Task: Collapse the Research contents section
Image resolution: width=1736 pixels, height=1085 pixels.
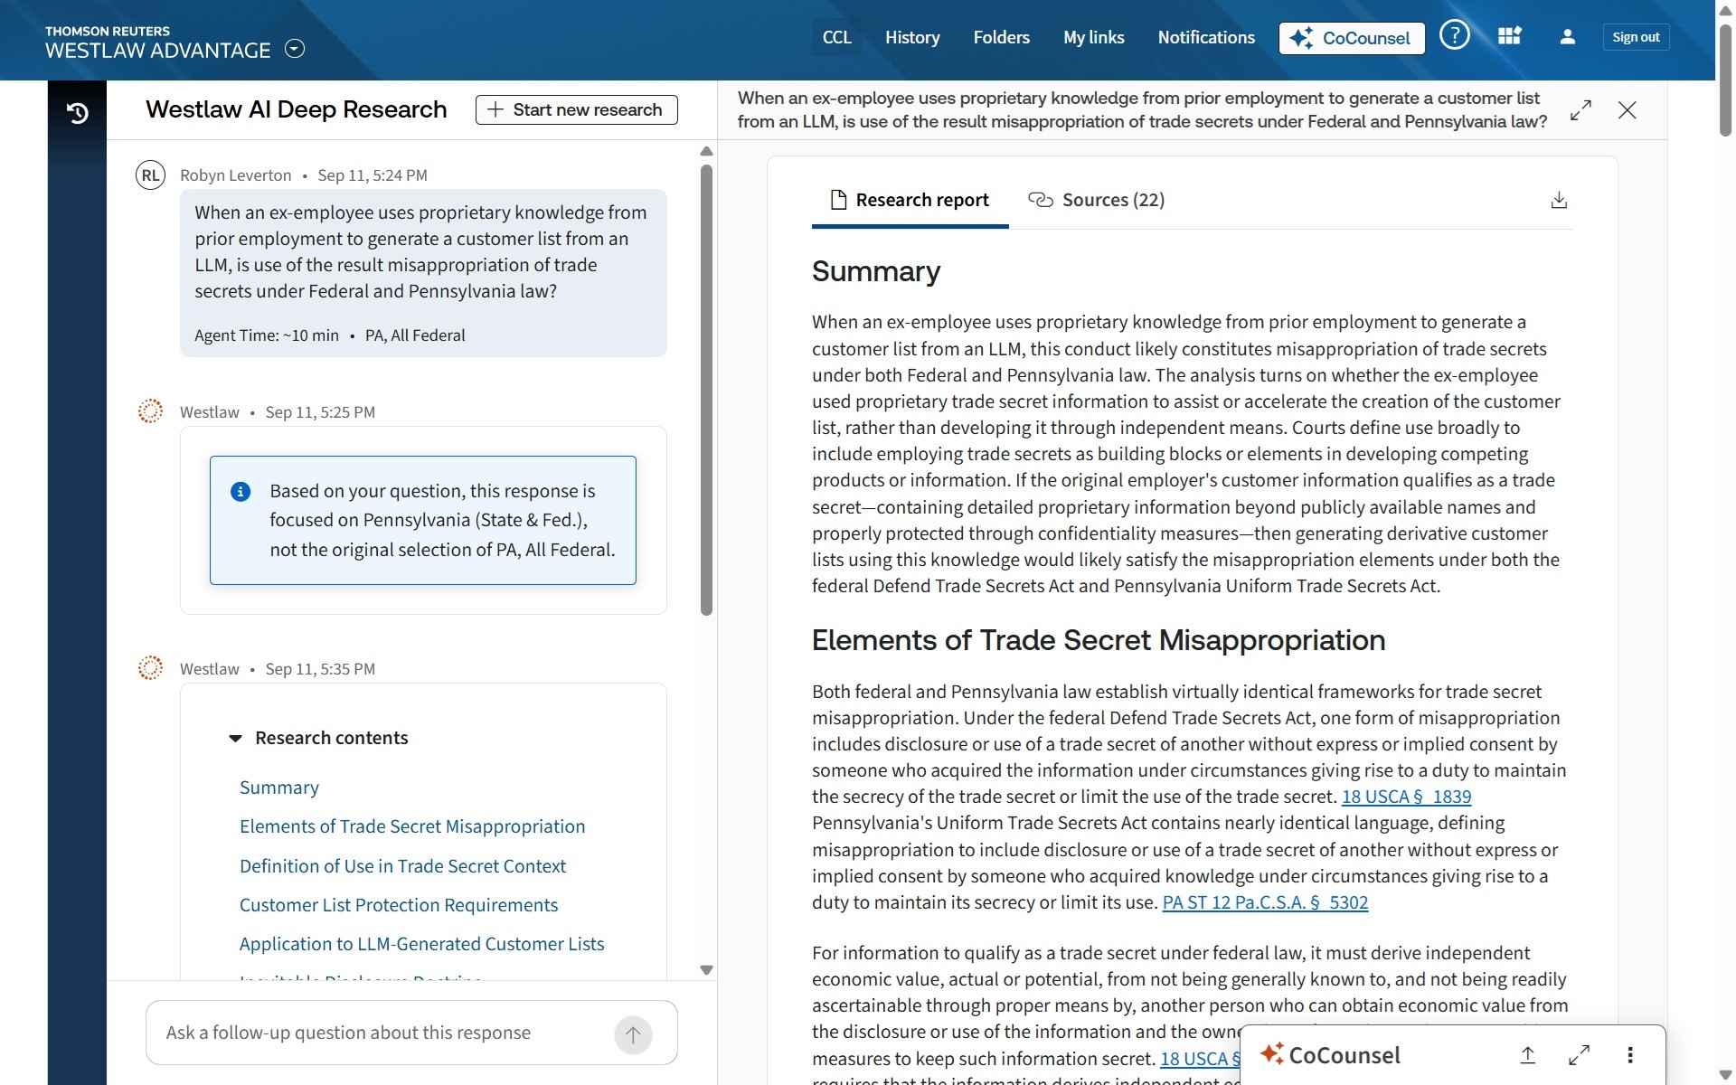Action: [236, 739]
